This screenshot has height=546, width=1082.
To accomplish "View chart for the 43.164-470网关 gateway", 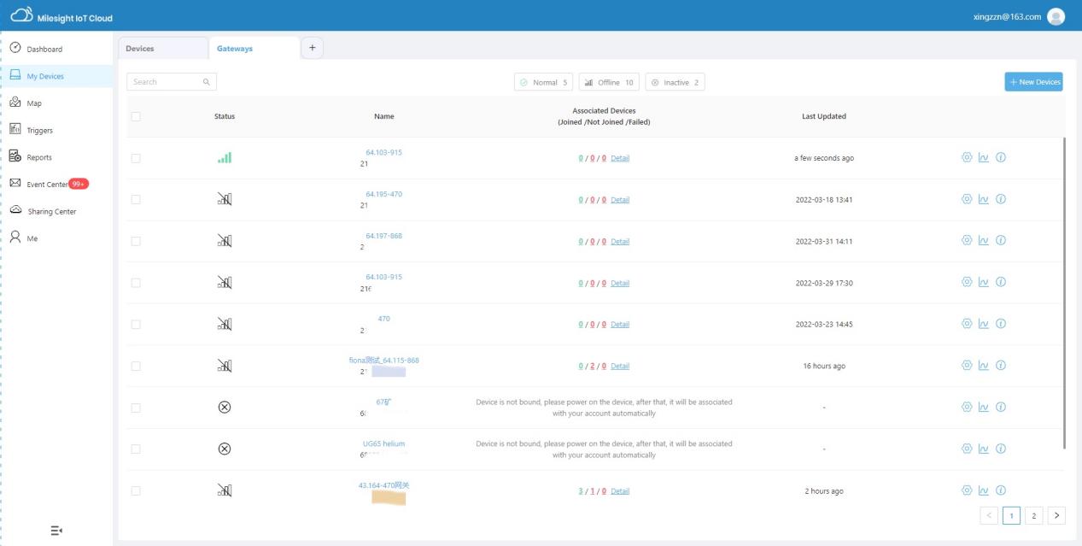I will 984,490.
